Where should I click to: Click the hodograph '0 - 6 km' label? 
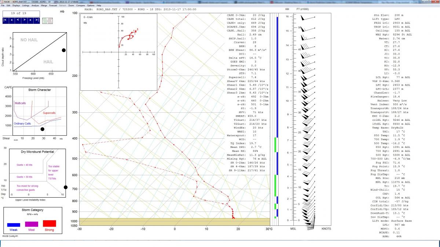(88, 17)
